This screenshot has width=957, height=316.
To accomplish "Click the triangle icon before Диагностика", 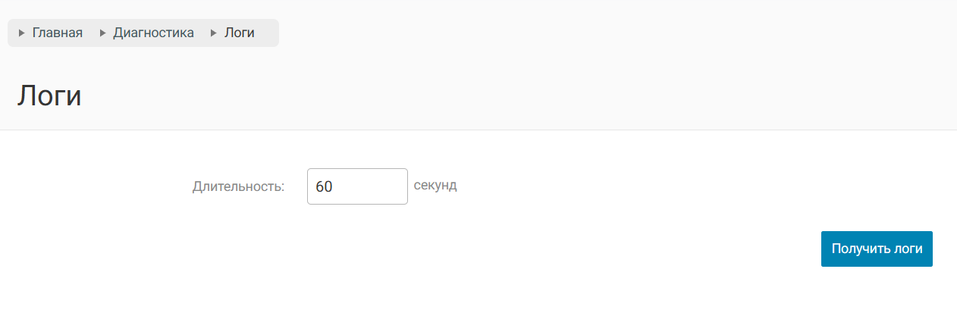I will pos(102,33).
